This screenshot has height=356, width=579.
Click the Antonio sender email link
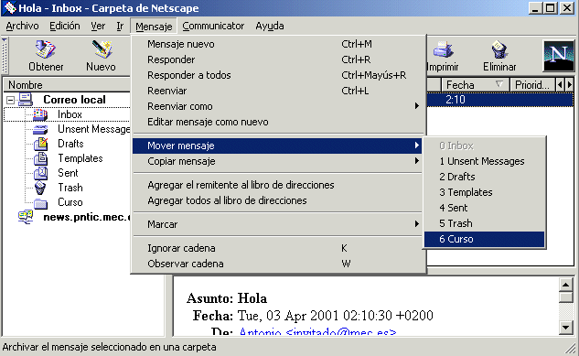tap(318, 332)
